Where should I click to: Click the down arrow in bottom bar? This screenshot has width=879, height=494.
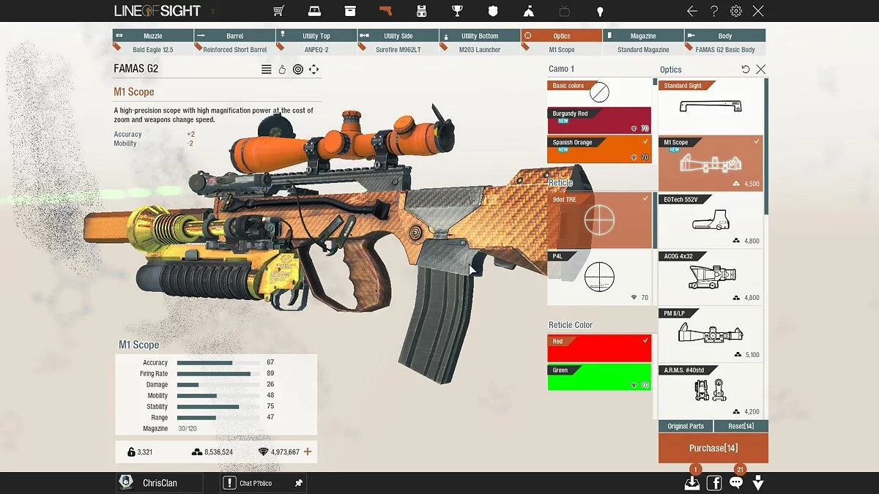758,482
